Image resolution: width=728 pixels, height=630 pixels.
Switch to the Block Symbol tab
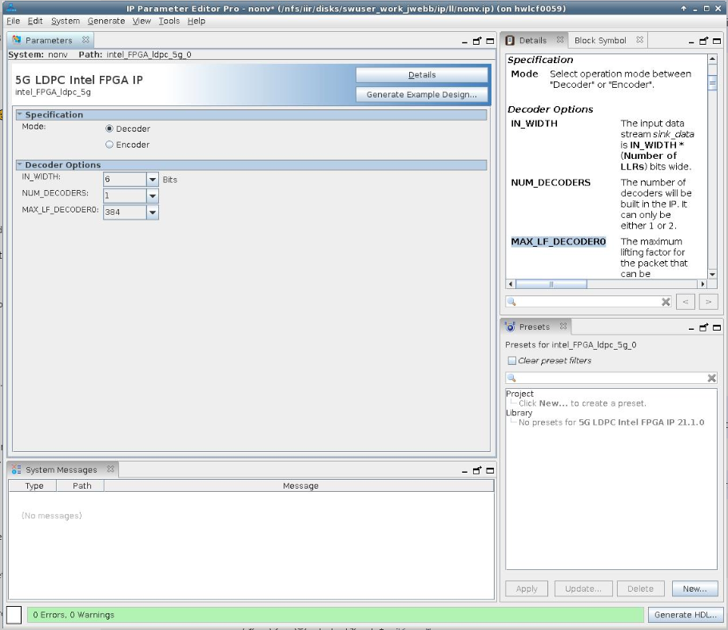(x=600, y=40)
